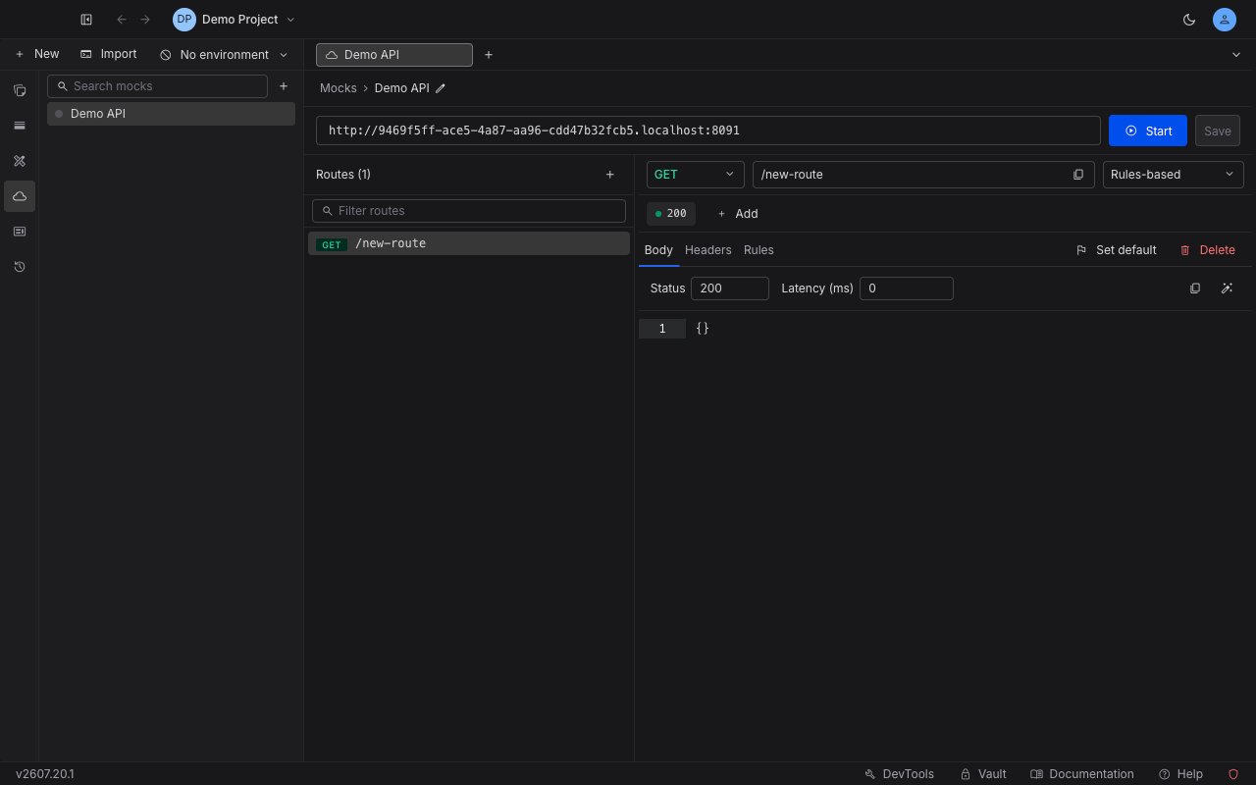Image resolution: width=1256 pixels, height=785 pixels.
Task: Open the History sidebar icon
Action: pos(20,267)
